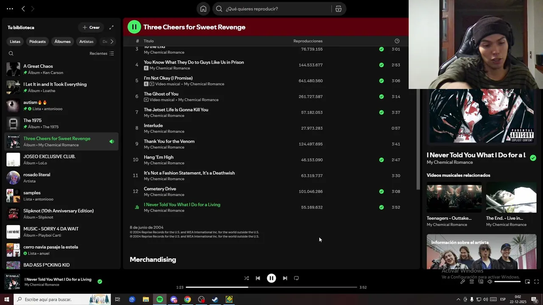Open My Chemical Romance in now playing panel
Viewport: 543px width, 305px height.
point(450,162)
